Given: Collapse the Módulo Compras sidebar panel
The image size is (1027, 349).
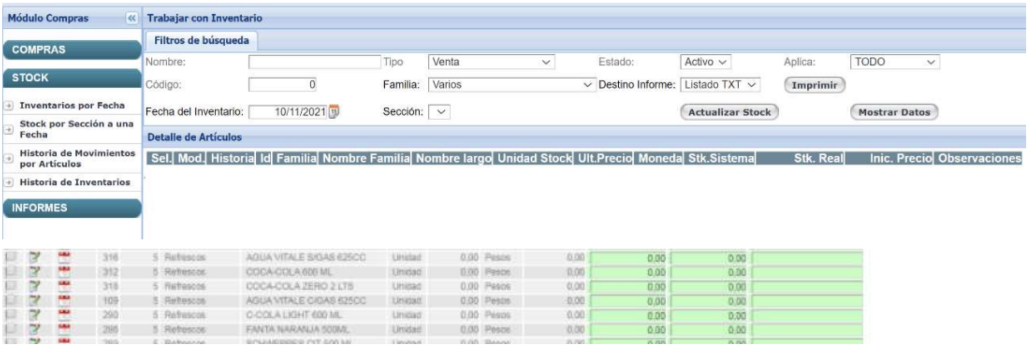Looking at the screenshot, I should (131, 18).
